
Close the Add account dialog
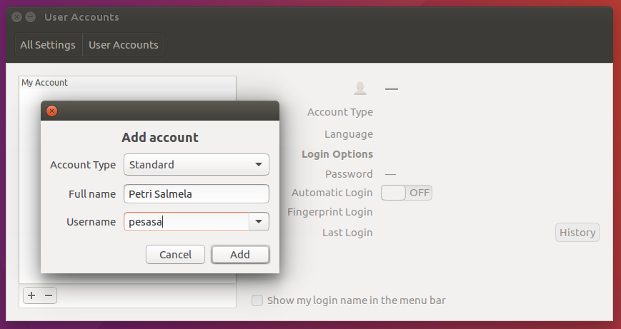51,111
